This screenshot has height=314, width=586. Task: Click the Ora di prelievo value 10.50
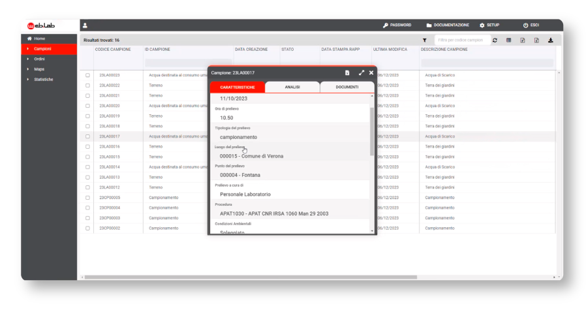click(x=226, y=118)
